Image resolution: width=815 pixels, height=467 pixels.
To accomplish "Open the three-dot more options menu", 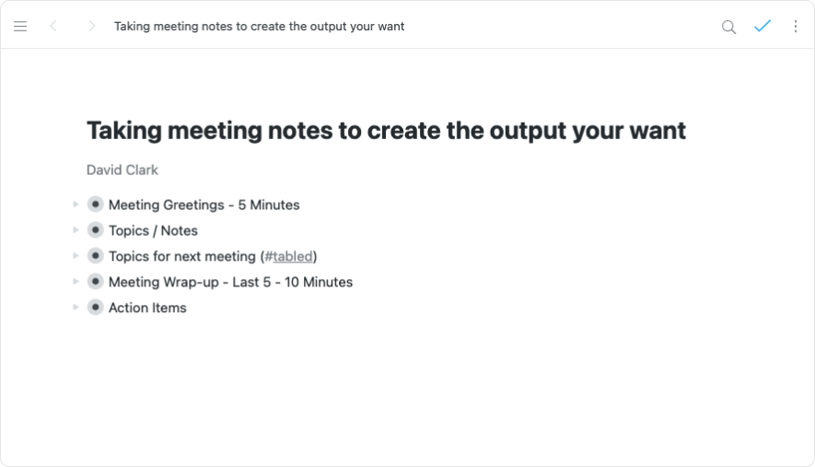I will pos(796,27).
